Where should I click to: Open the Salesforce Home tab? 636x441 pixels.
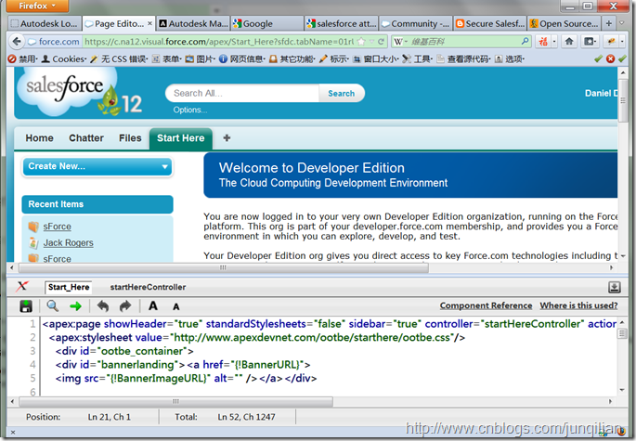point(39,138)
